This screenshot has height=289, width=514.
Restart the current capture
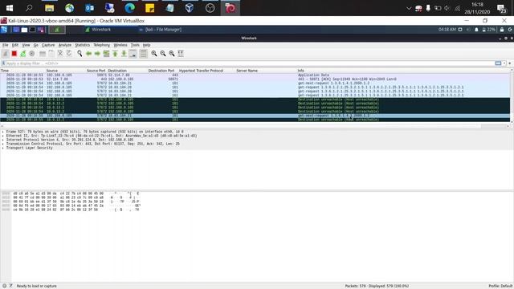[23, 54]
